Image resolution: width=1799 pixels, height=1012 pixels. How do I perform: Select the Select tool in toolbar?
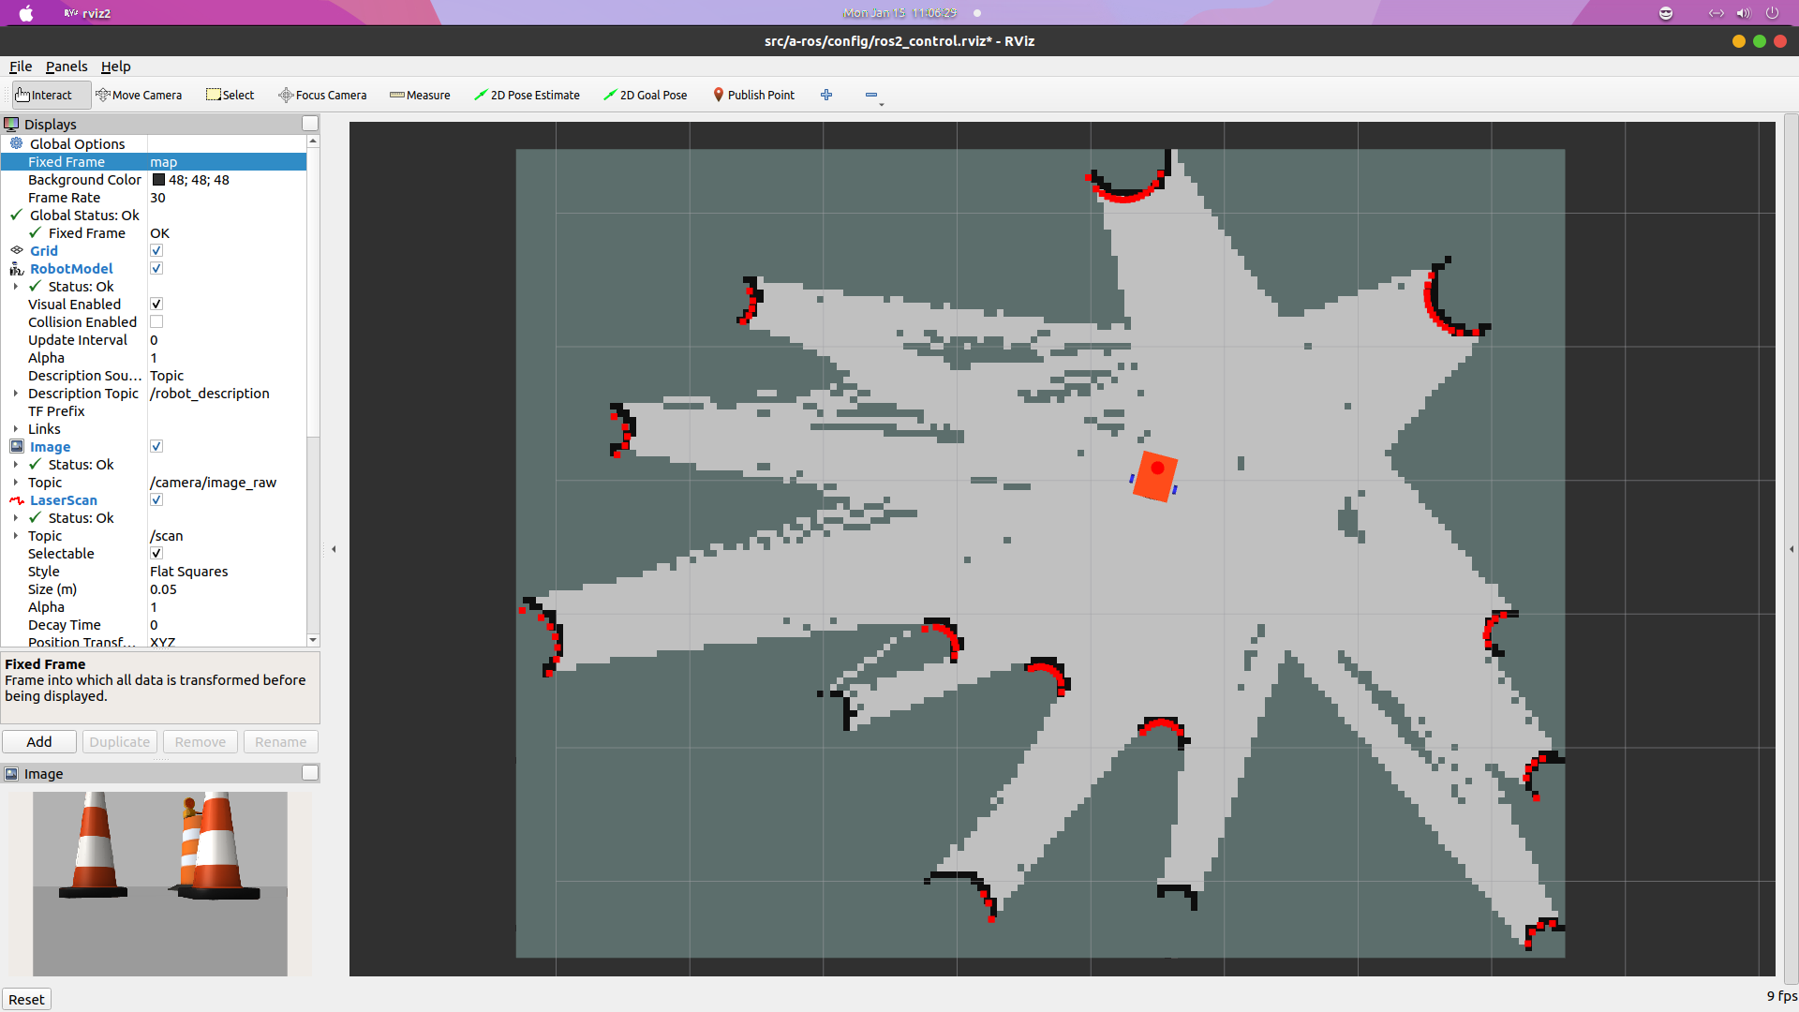click(x=228, y=94)
